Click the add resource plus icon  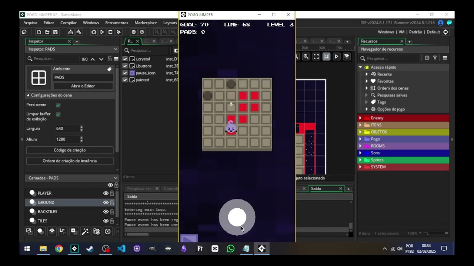tap(427, 58)
